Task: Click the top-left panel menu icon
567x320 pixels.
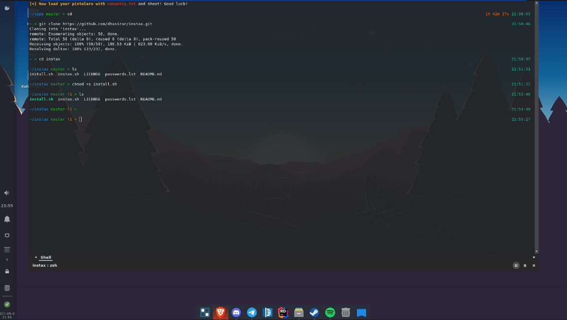Action: coord(7,7)
